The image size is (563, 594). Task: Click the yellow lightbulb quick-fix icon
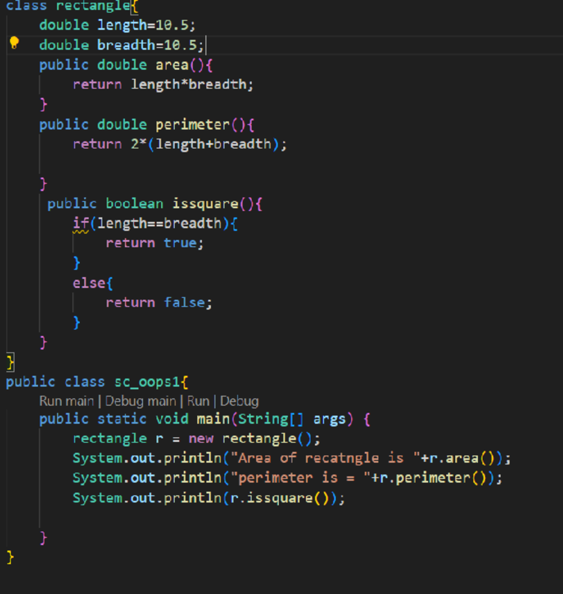14,43
